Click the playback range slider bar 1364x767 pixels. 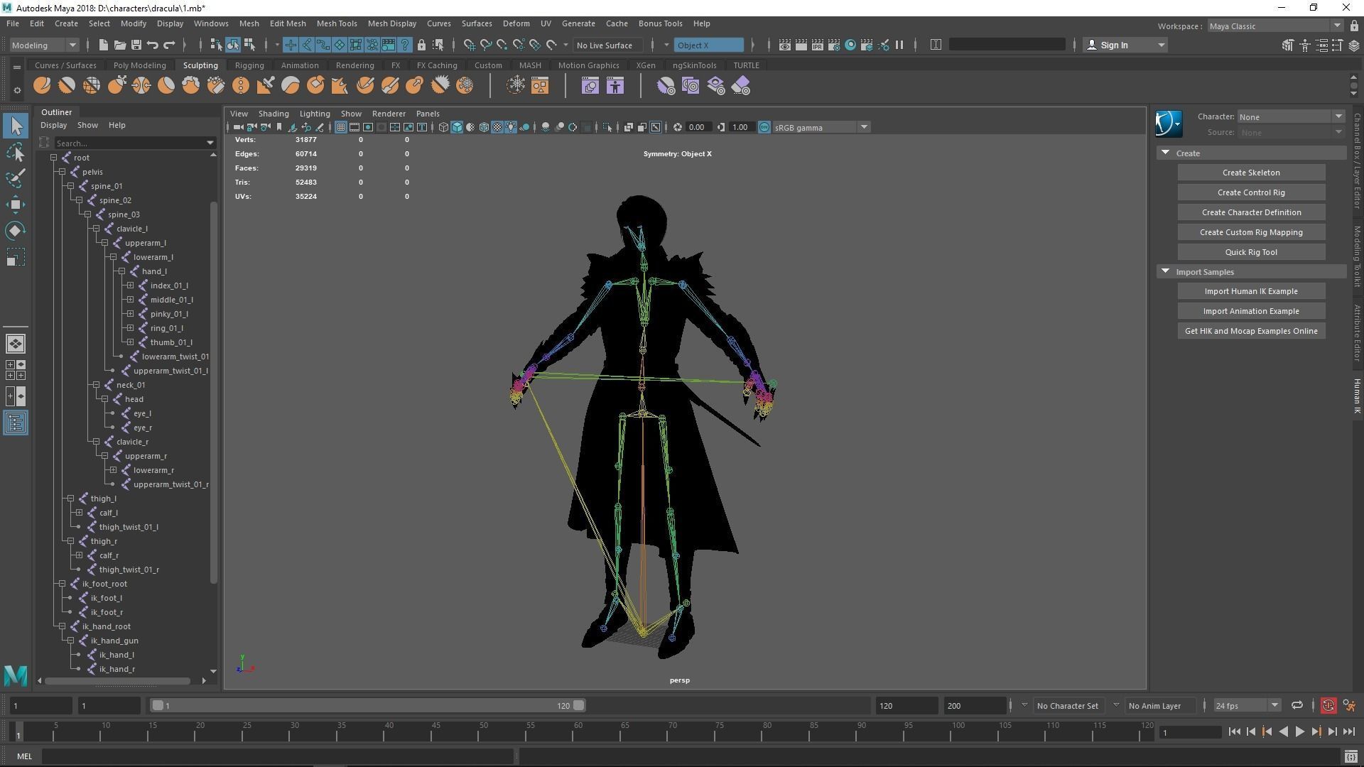point(366,705)
